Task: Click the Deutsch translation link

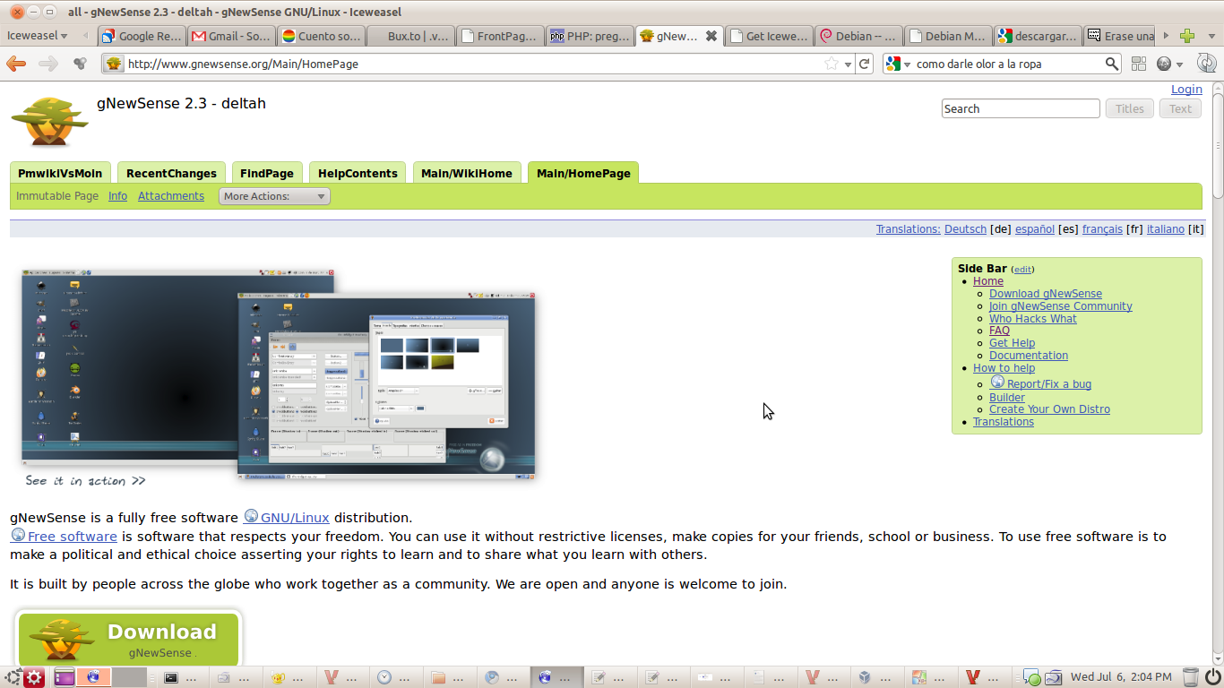Action: 965,228
